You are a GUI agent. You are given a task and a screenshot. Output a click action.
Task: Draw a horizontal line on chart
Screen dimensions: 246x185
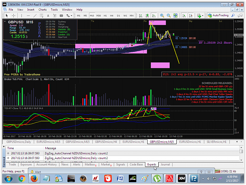click(x=28, y=15)
